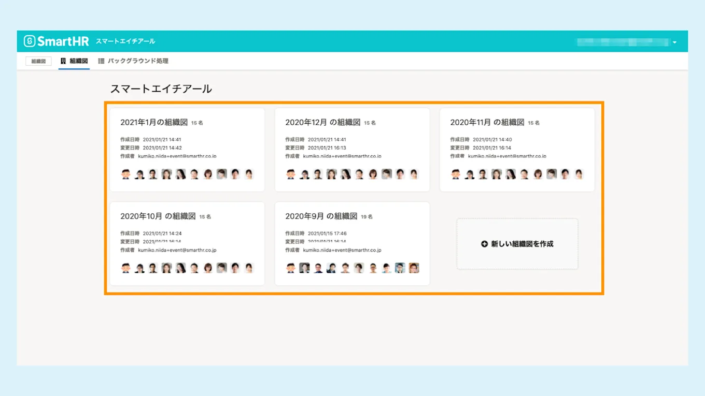Click creator email in 2020年10月 card
The width and height of the screenshot is (705, 396).
pyautogui.click(x=177, y=250)
